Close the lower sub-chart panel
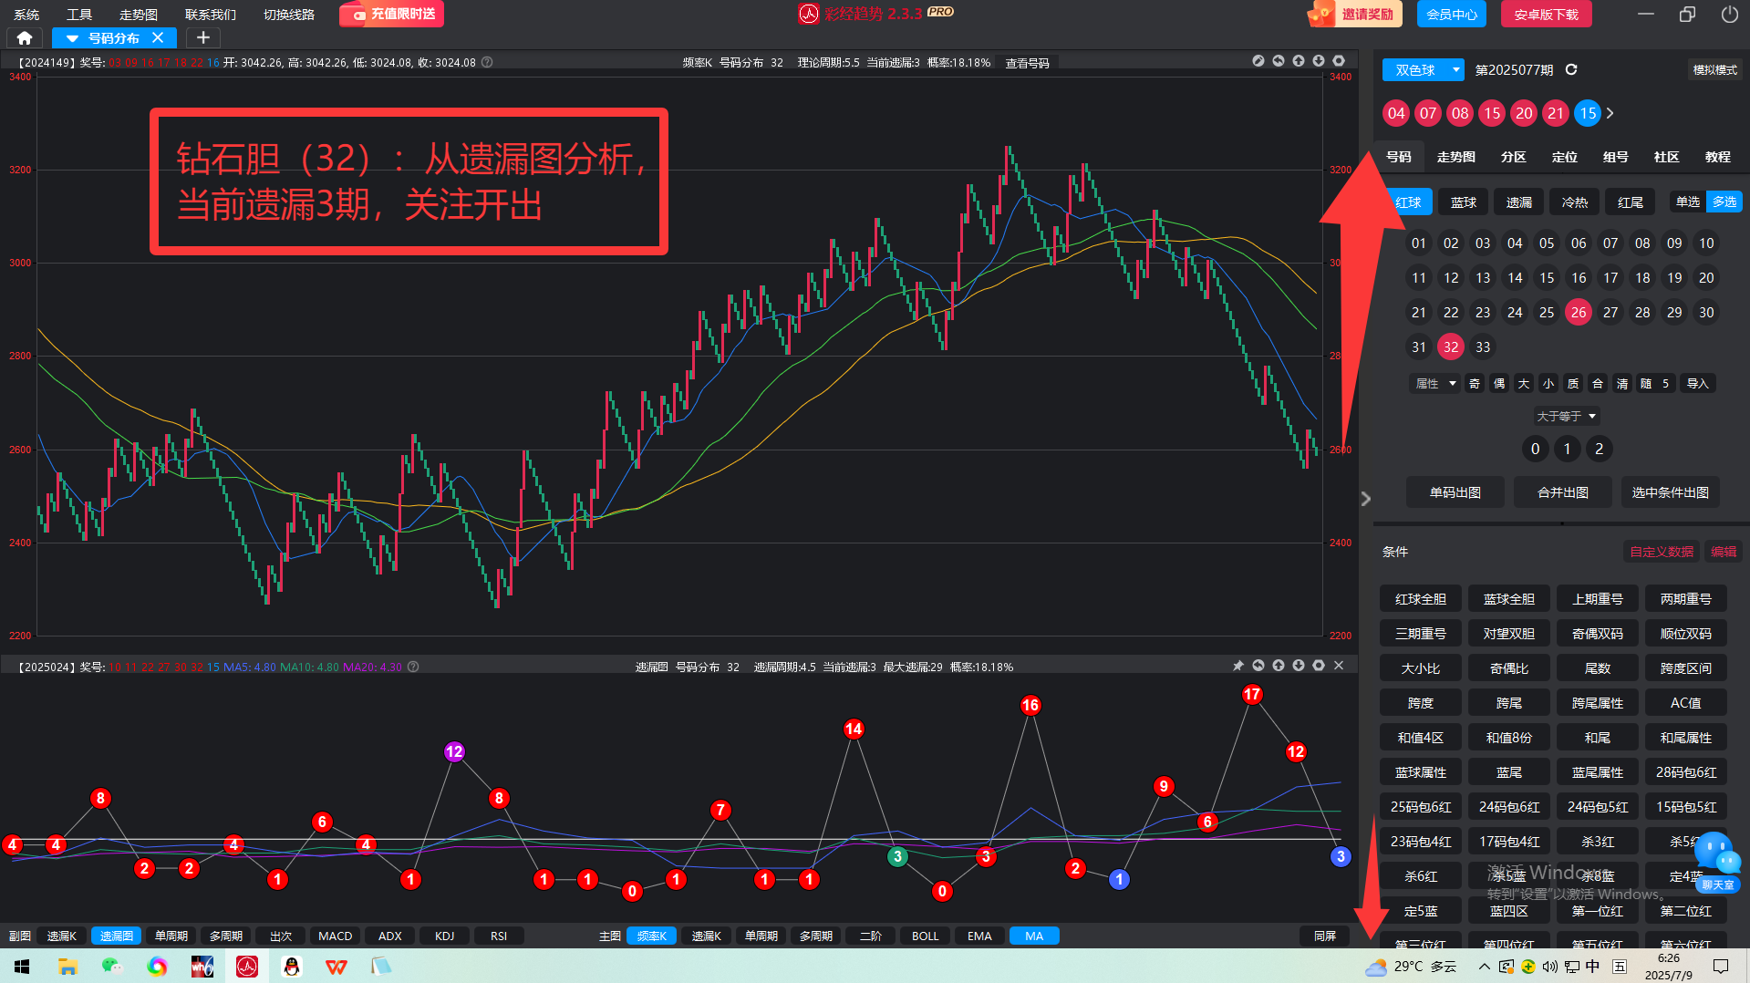Screen dimensions: 1750x983 tap(1339, 666)
